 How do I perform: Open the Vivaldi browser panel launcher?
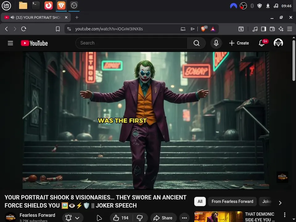coord(48,6)
